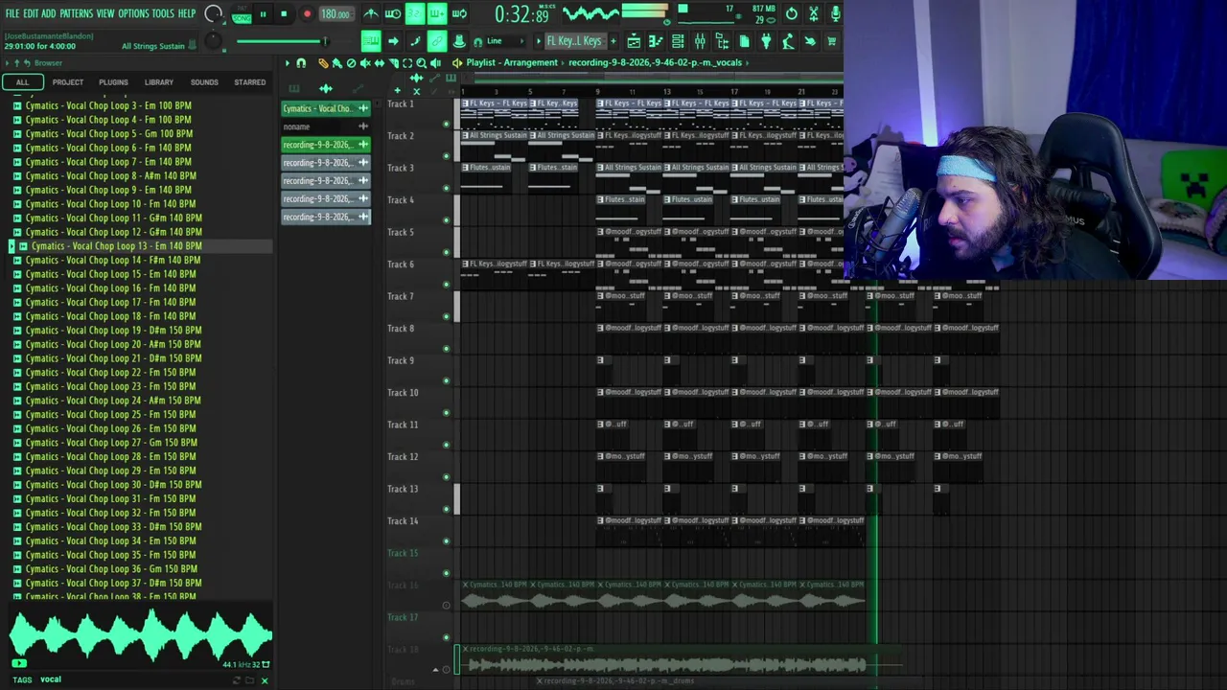Switch browser to the SOUNDS tab
Image resolution: width=1227 pixels, height=690 pixels.
204,82
